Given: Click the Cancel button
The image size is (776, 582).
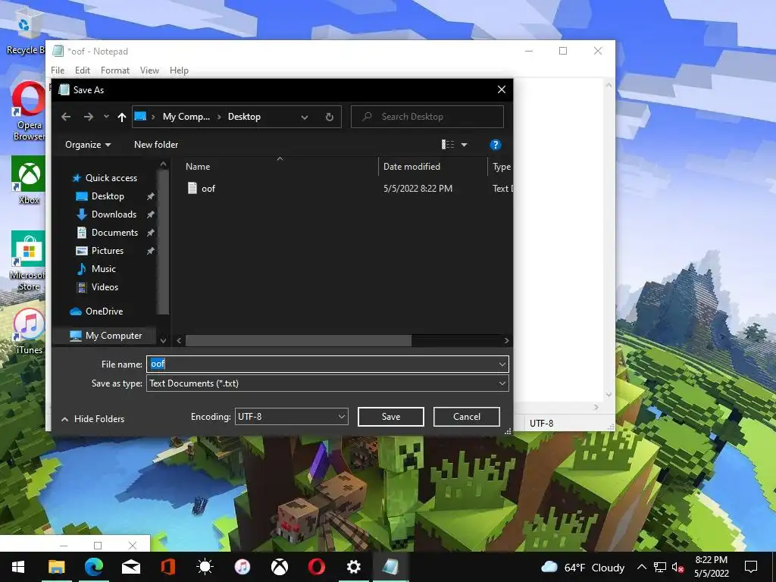Looking at the screenshot, I should pyautogui.click(x=467, y=417).
